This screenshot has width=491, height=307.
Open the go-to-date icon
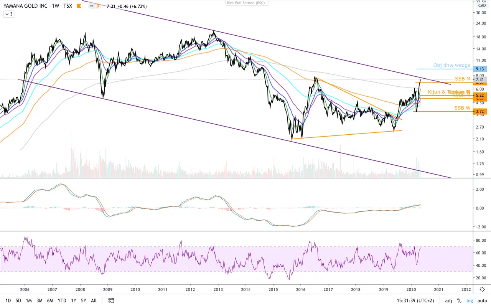coord(111,300)
